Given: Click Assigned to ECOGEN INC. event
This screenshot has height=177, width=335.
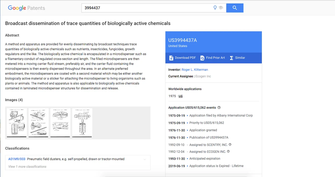Looking at the screenshot, I should [208, 152].
